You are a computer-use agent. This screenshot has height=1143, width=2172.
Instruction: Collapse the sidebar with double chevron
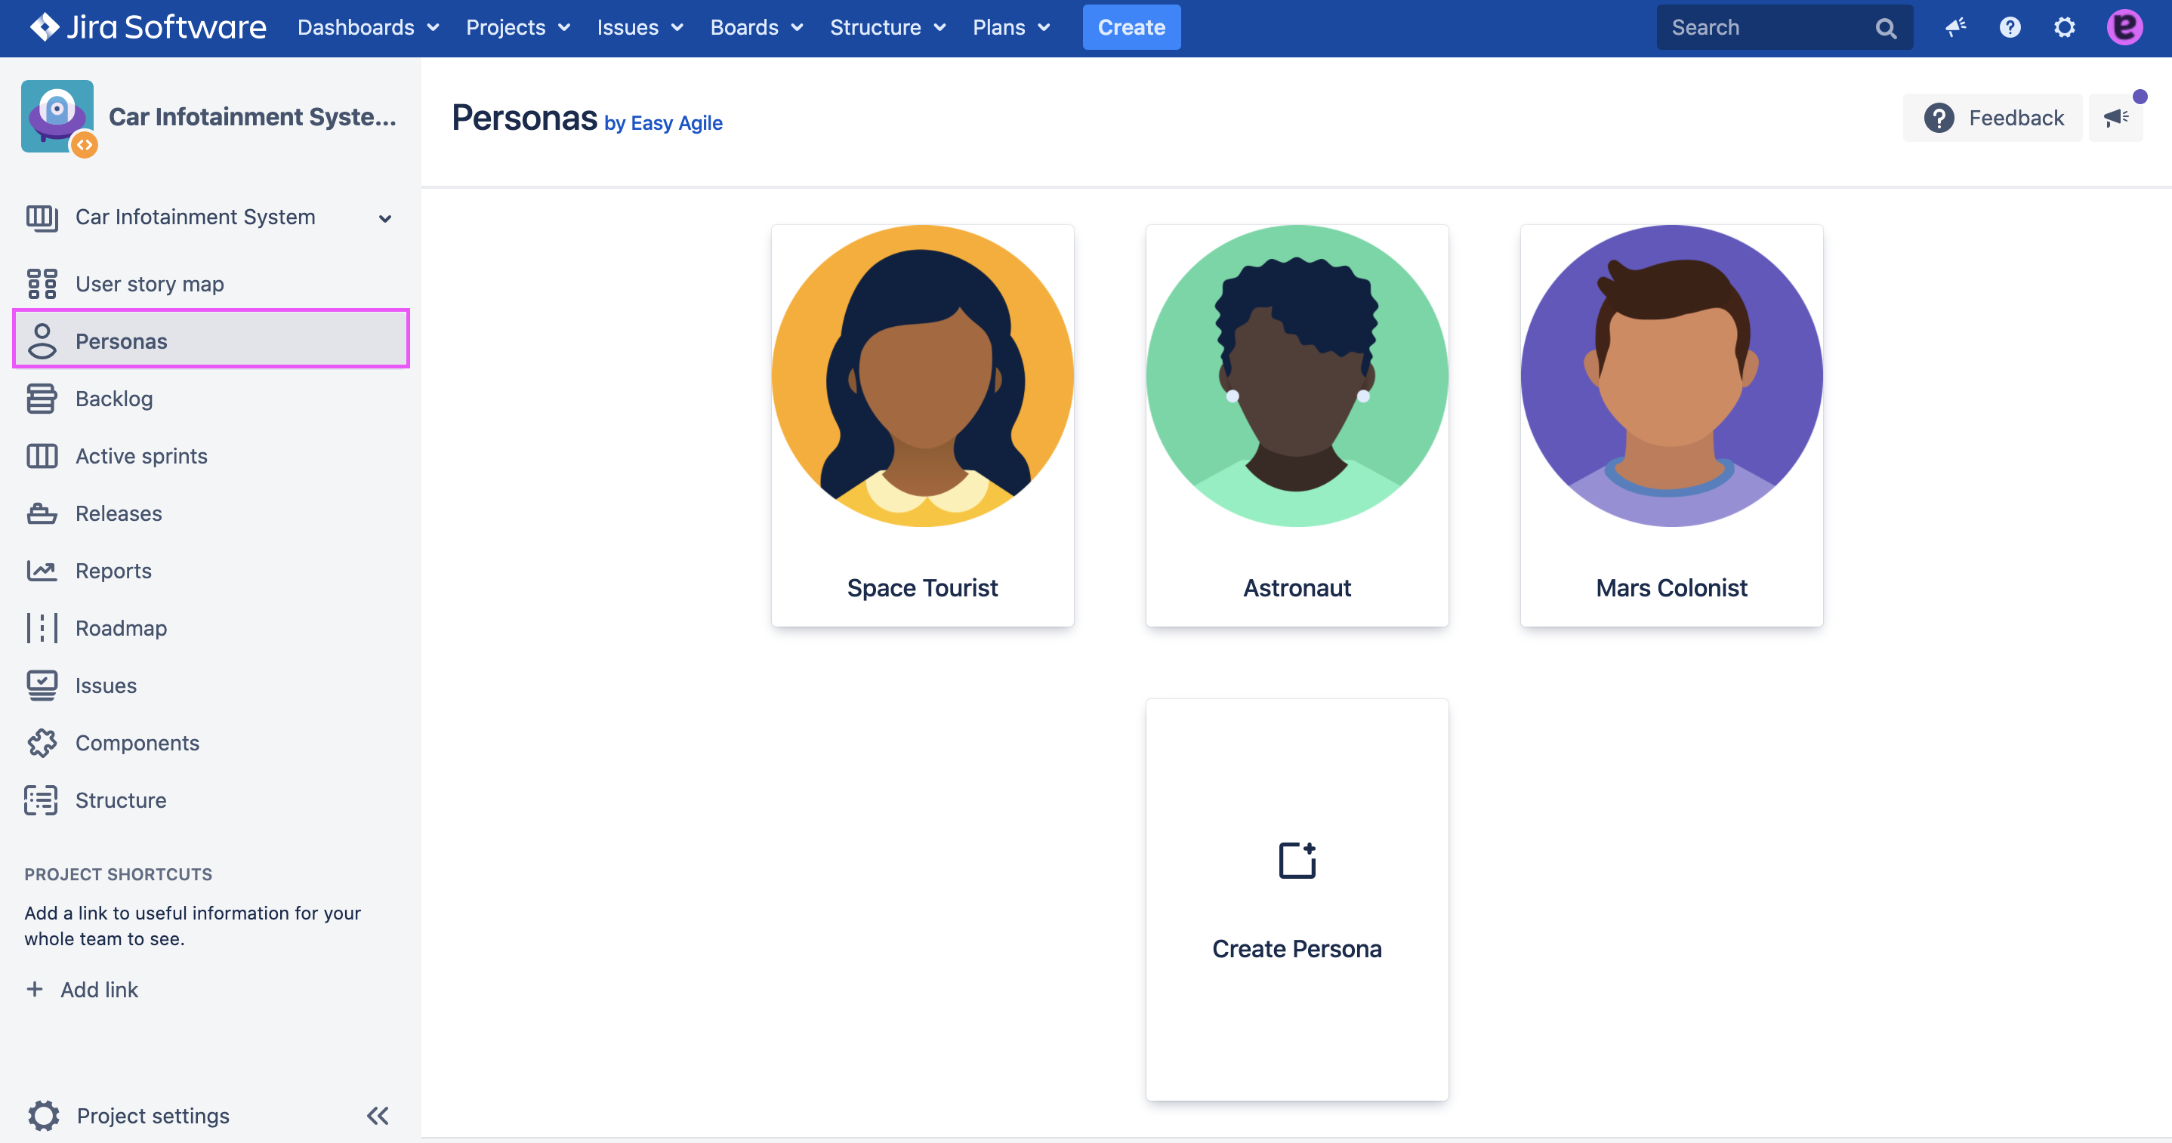(x=377, y=1115)
